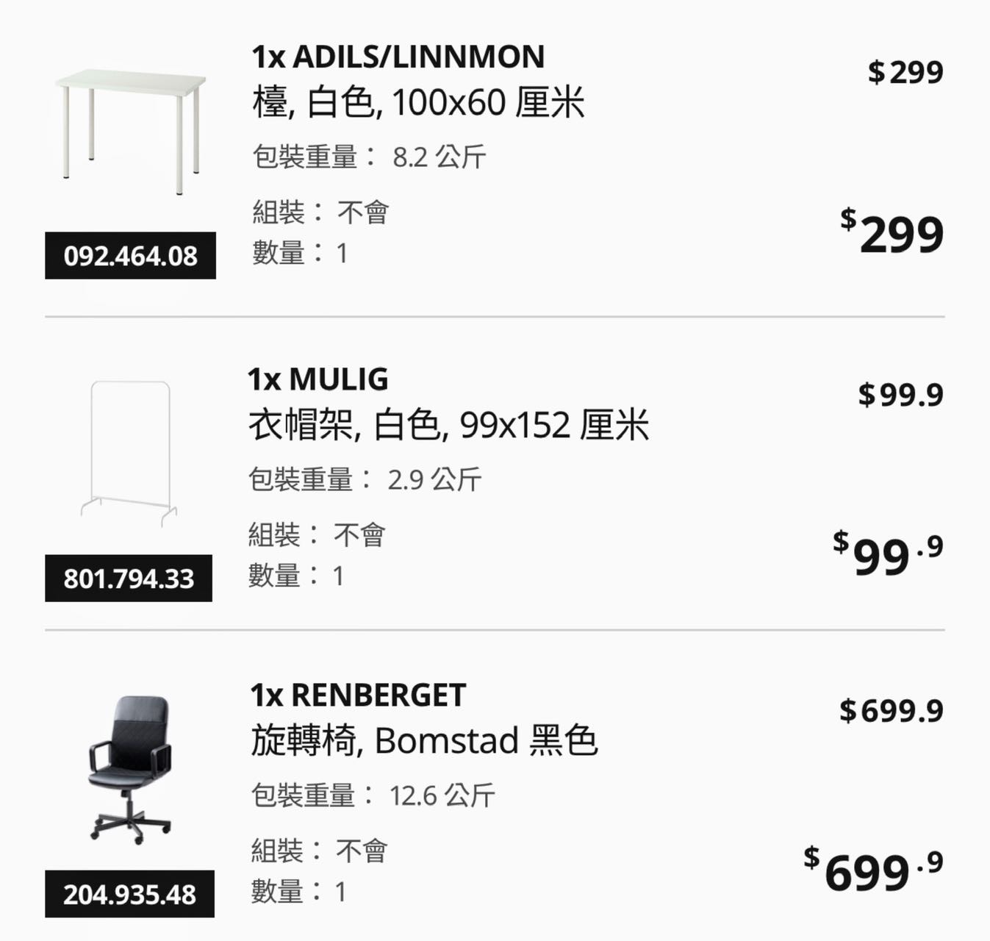Click article number 801.794.33 label

pyautogui.click(x=129, y=579)
